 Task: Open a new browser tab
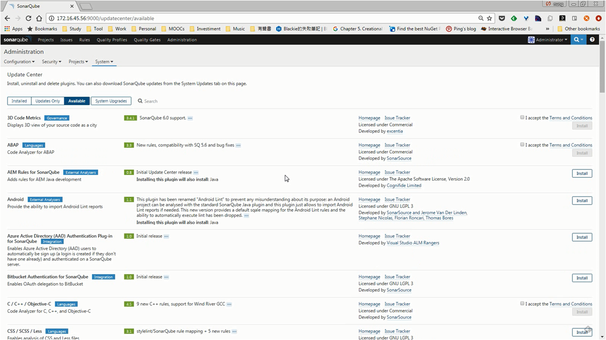click(x=86, y=6)
